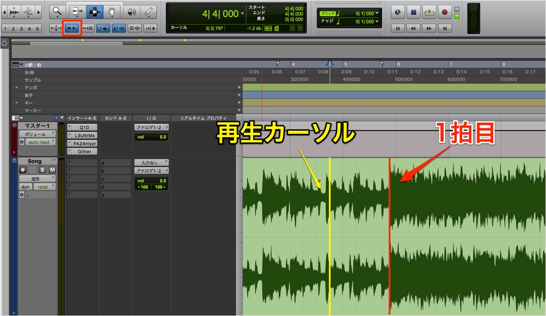Viewport: 546px width, 316px height.
Task: Recall zoom preset 1
Action: [x=5, y=29]
